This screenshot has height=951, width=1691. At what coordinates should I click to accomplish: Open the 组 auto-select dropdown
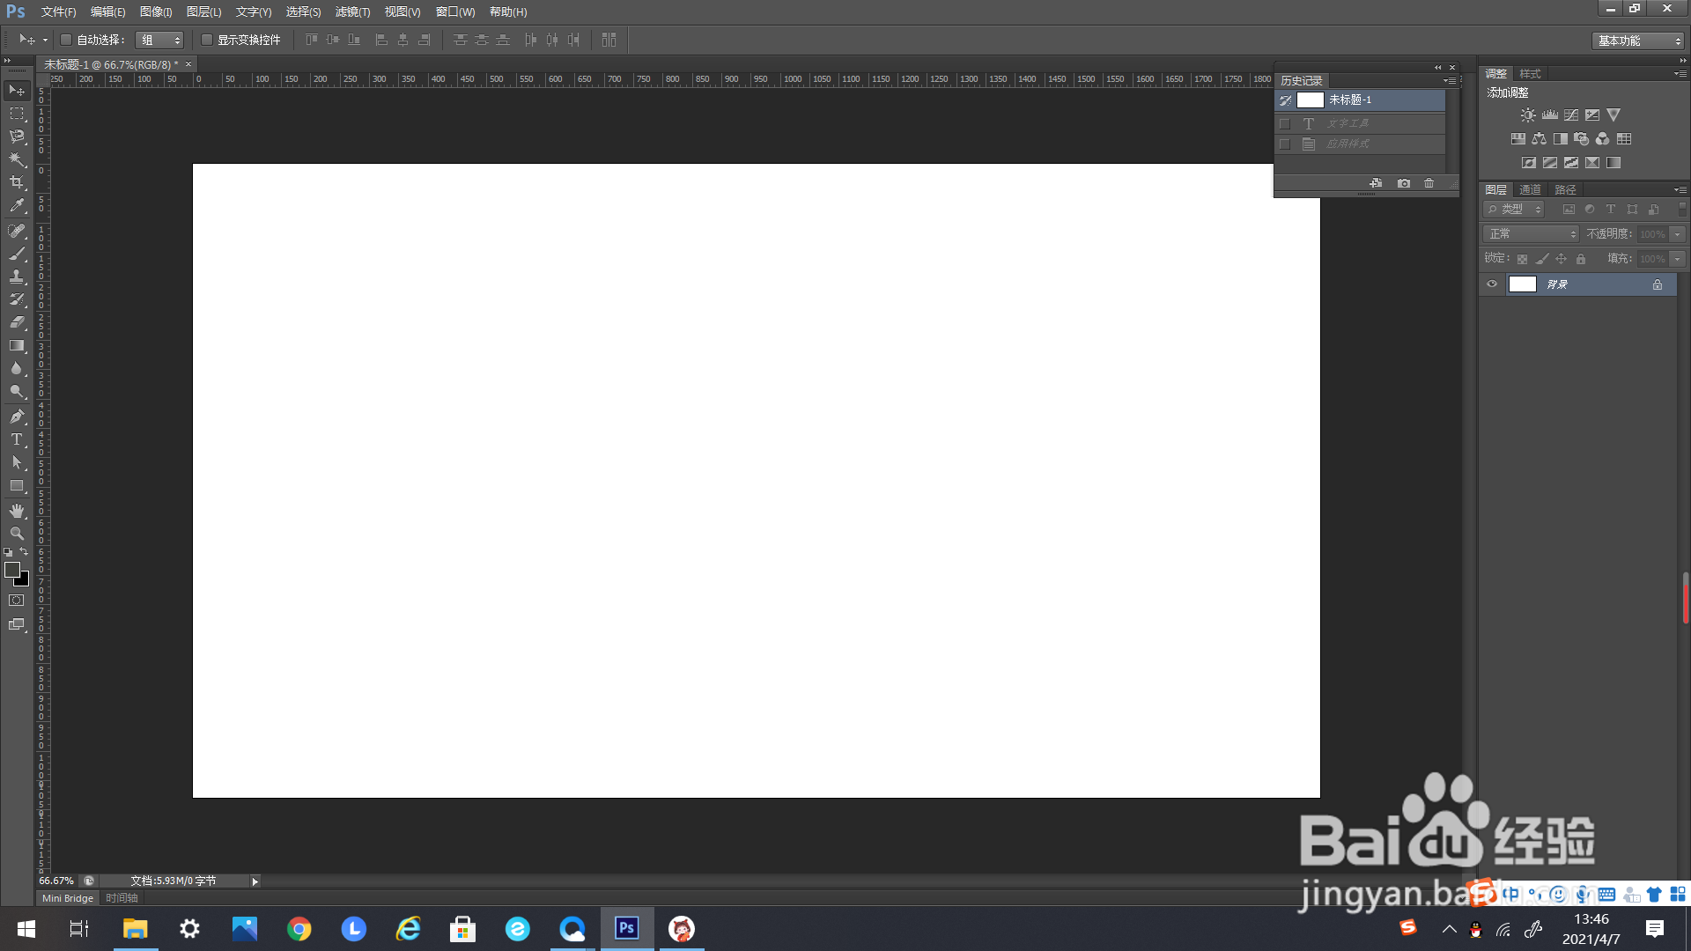point(160,40)
